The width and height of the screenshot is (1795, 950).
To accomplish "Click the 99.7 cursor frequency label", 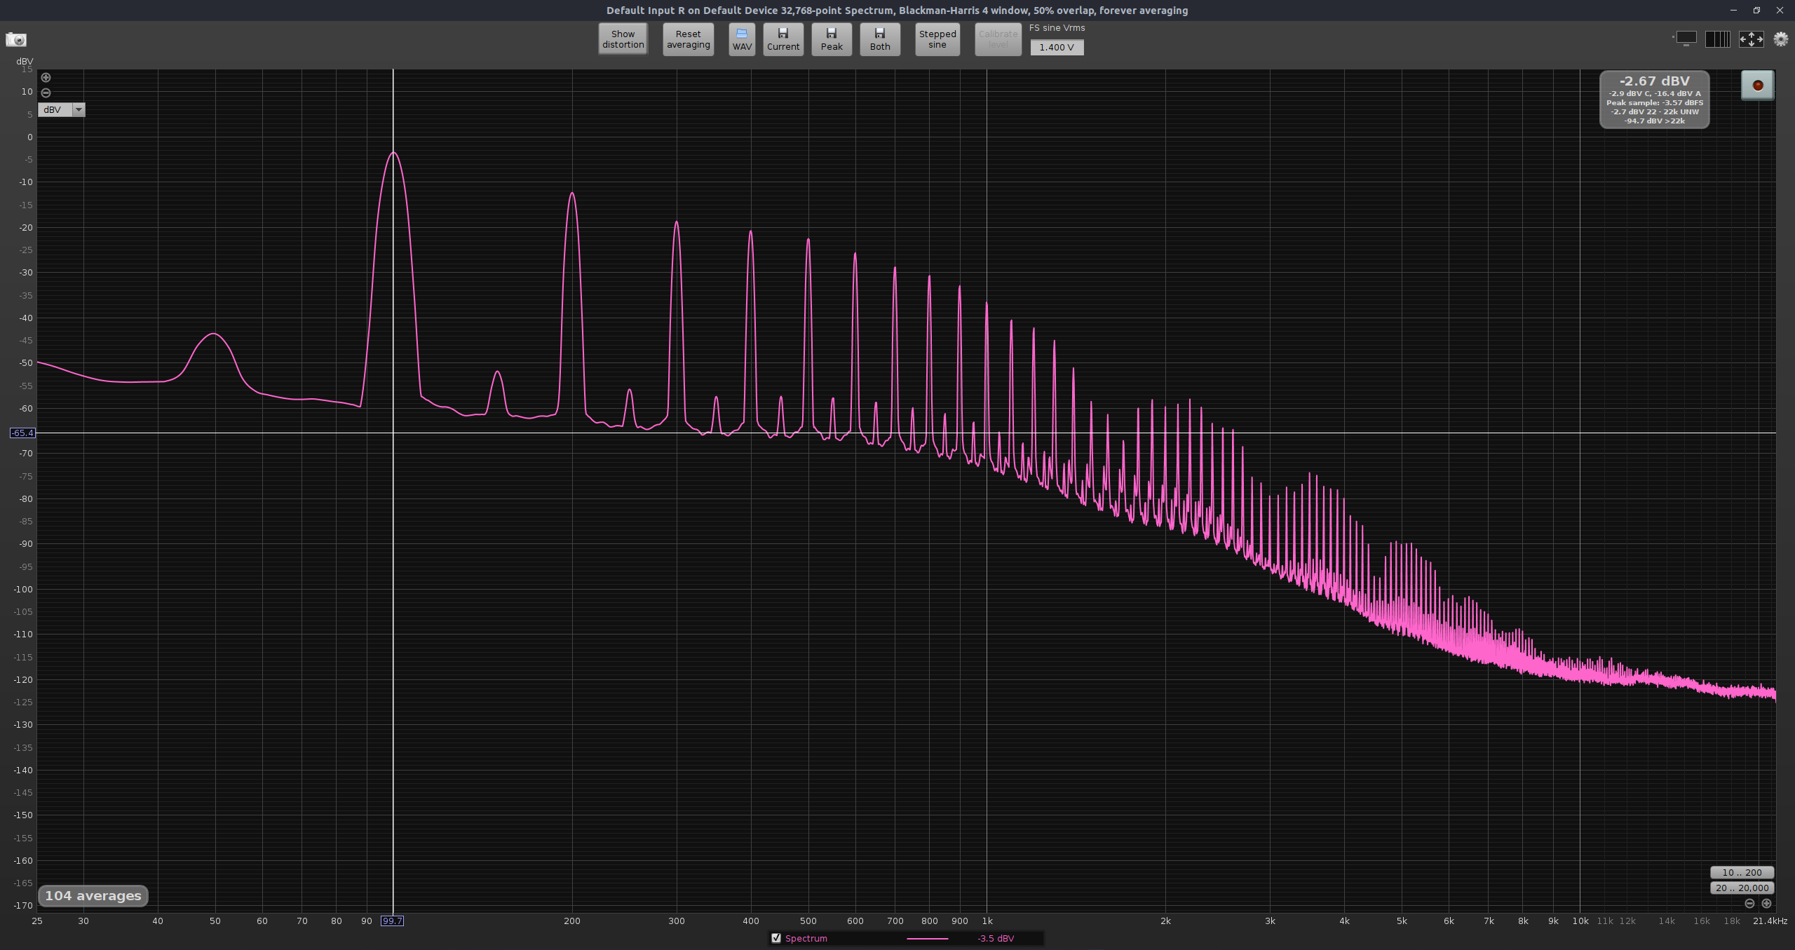I will (392, 921).
